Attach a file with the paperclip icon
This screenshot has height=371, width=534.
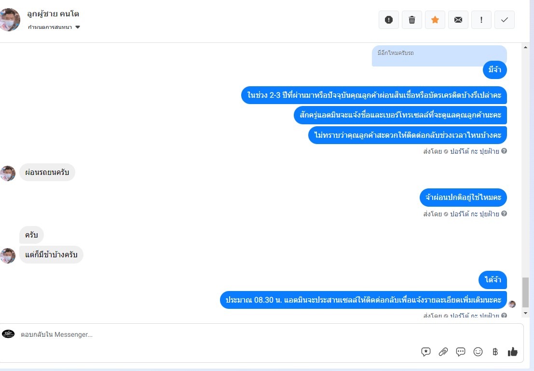443,352
